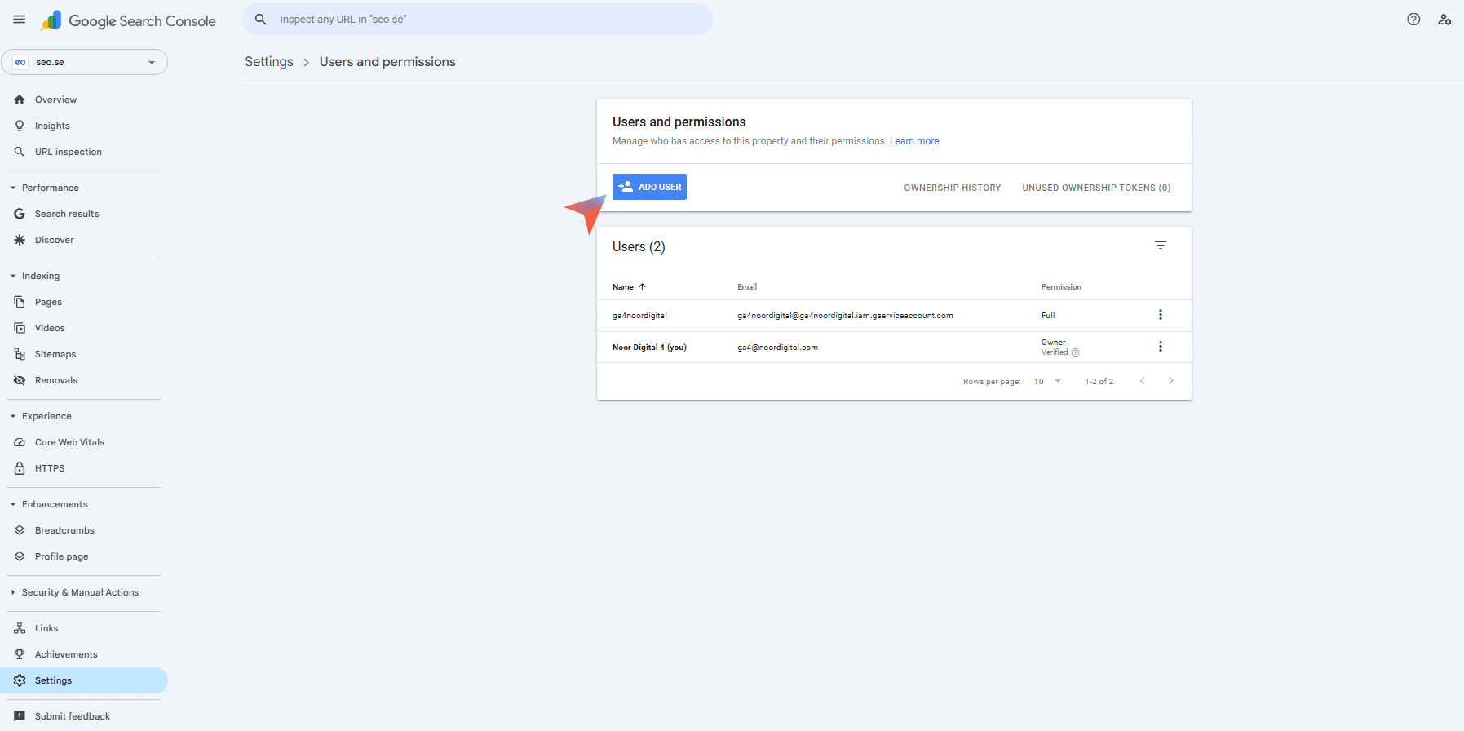The image size is (1464, 731).
Task: Open more options for ga4noordigital user
Action: point(1161,315)
